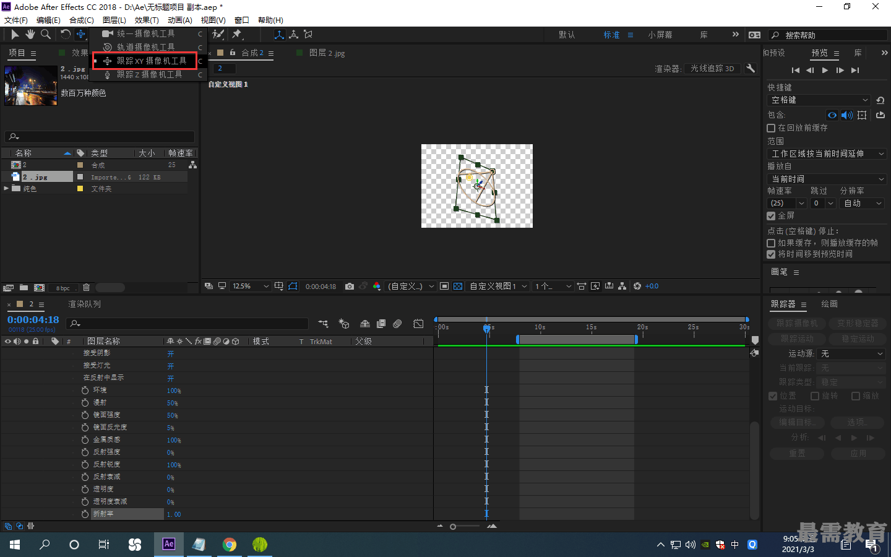Open the 合成(C) menu
Screen dimensions: 891x557
point(81,20)
